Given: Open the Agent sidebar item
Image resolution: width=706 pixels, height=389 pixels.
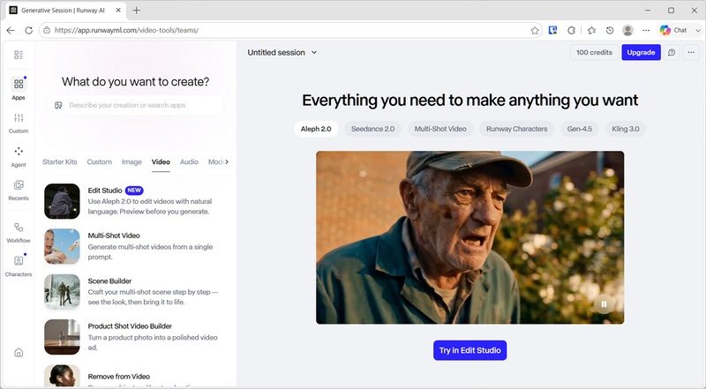Looking at the screenshot, I should (19, 157).
